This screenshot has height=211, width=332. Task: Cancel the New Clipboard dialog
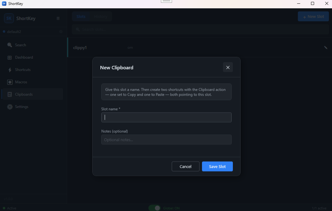coord(185,166)
